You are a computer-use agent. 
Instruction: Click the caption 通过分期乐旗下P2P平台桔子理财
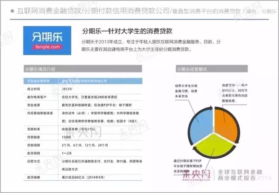(x=188, y=166)
